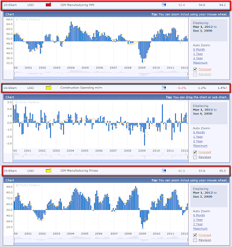Open the detail folder icon in Construction Spending row
This screenshot has width=232, height=247.
(164, 88)
